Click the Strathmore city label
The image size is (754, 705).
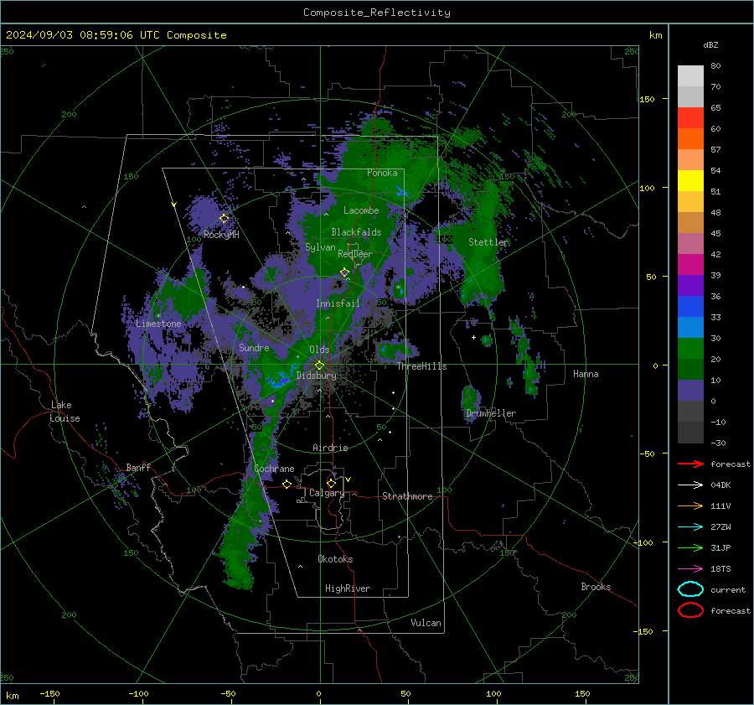pyautogui.click(x=407, y=496)
